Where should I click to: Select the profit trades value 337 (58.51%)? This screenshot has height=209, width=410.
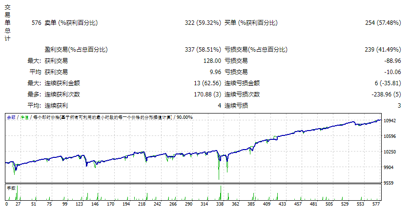click(x=203, y=50)
